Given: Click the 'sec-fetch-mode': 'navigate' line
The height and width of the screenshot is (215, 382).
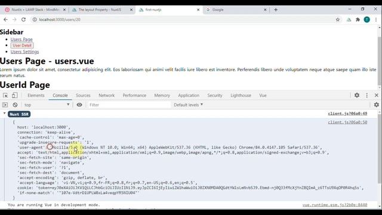Looking at the screenshot, I should pyautogui.click(x=50, y=162).
